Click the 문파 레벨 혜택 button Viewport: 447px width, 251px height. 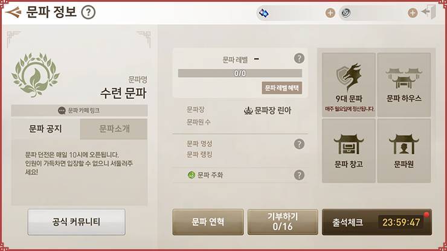[281, 87]
